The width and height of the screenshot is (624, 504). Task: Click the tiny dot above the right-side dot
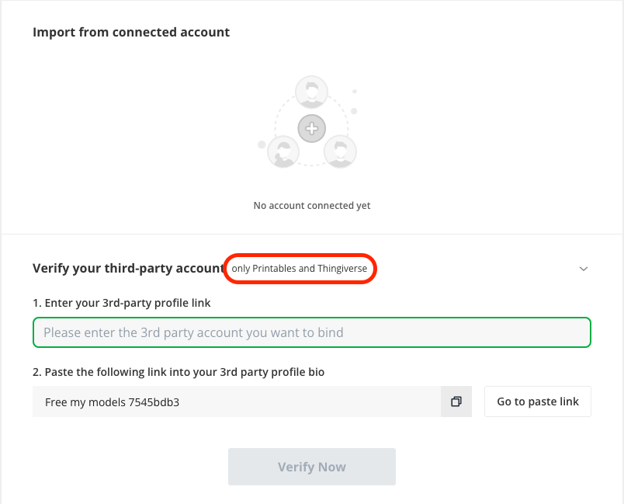[x=355, y=92]
